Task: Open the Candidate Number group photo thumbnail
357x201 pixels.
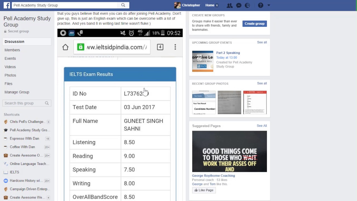Action: [204, 102]
